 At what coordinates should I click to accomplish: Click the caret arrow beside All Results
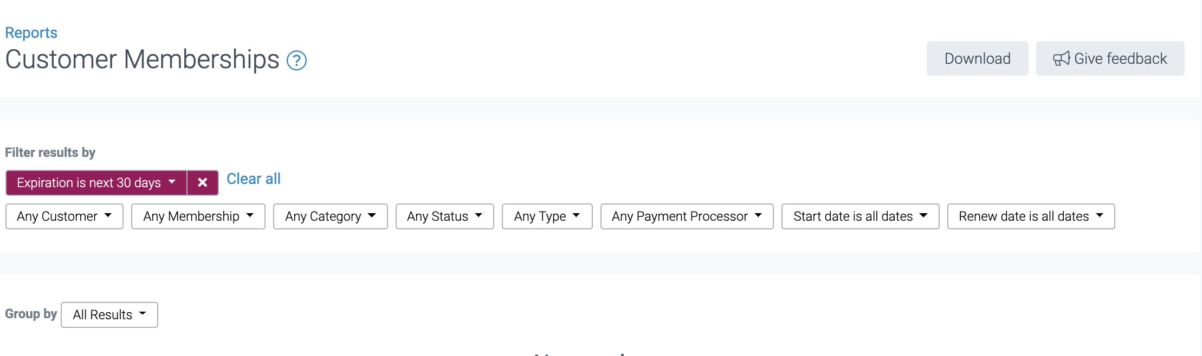pyautogui.click(x=143, y=314)
